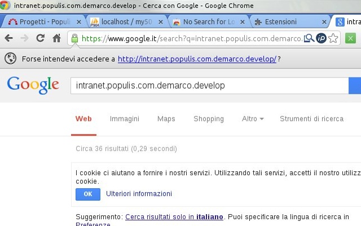The image size is (361, 226).
Task: Switch to the localhost / my50 tab
Action: tap(126, 22)
